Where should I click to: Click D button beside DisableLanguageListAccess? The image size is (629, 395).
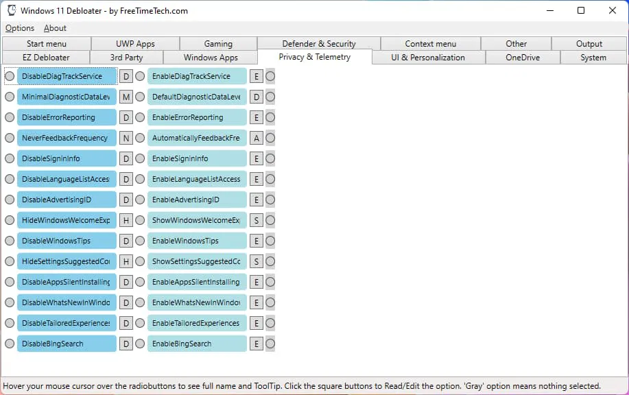pyautogui.click(x=126, y=179)
